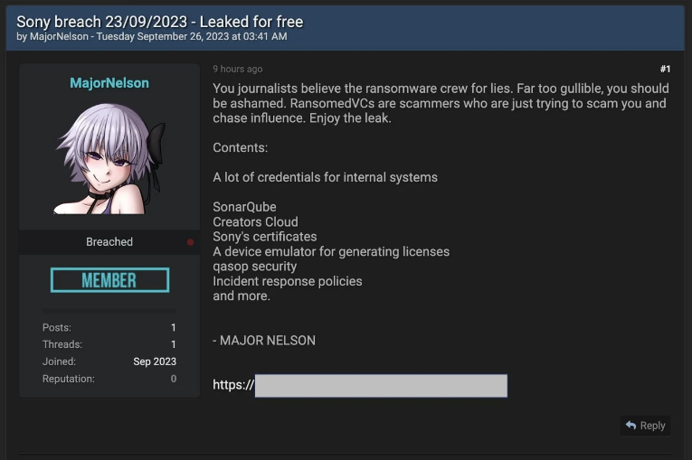Click the 'Breached' user title
Viewport: 692px width, 460px height.
pyautogui.click(x=109, y=242)
